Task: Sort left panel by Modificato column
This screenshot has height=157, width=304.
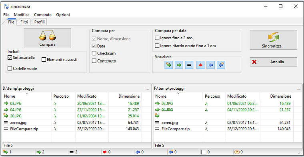Action: [92, 96]
